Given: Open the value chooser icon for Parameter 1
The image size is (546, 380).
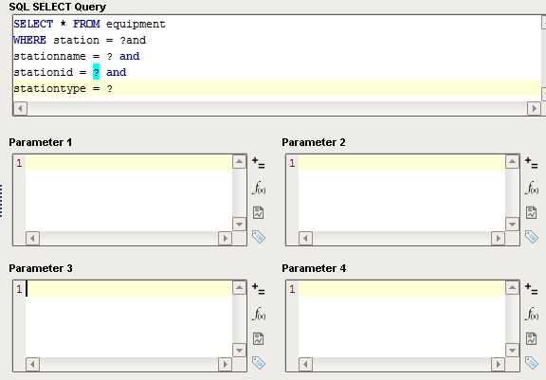Looking at the screenshot, I should tap(259, 212).
